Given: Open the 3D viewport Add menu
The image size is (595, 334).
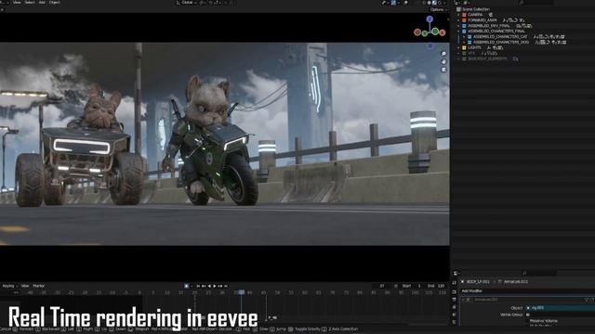Looking at the screenshot, I should pos(42,2).
